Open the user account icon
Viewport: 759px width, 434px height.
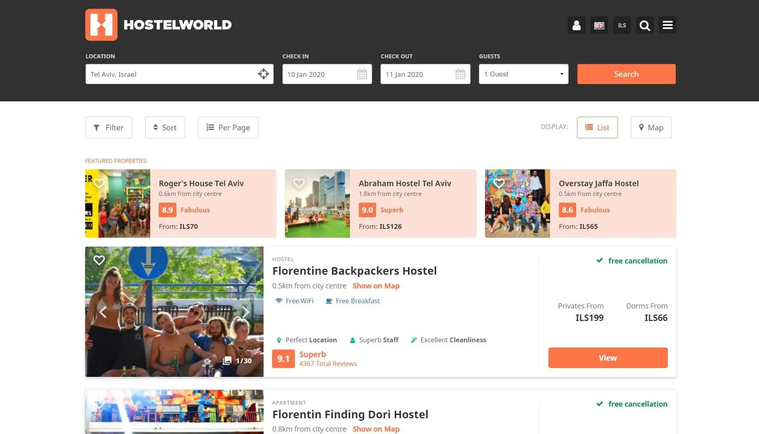[x=576, y=25]
